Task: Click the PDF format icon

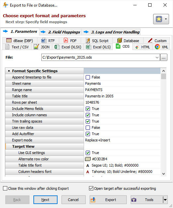Action: click(66, 40)
